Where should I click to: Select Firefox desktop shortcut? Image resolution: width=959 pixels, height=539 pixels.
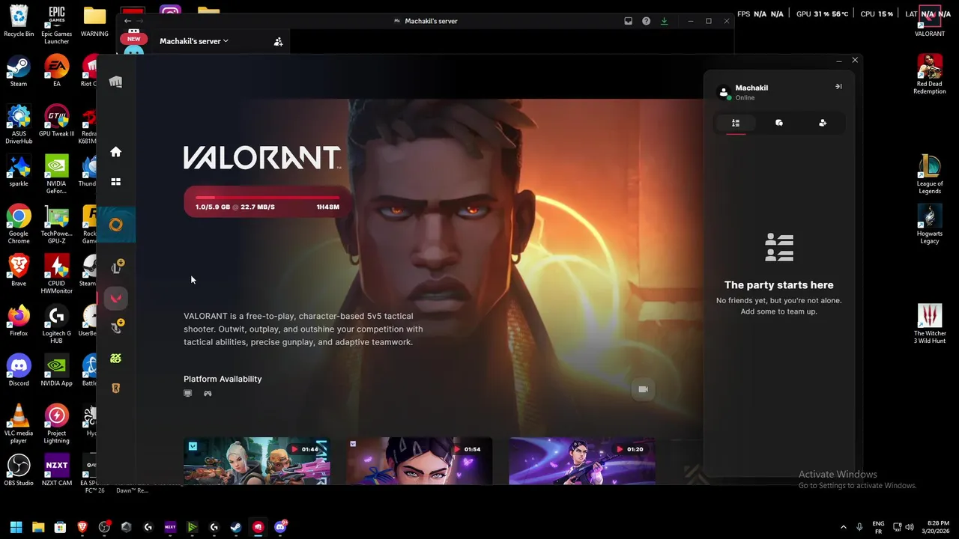(x=19, y=320)
